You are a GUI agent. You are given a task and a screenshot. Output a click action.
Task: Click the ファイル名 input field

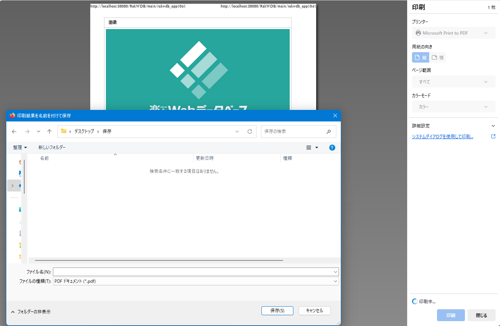coord(193,272)
